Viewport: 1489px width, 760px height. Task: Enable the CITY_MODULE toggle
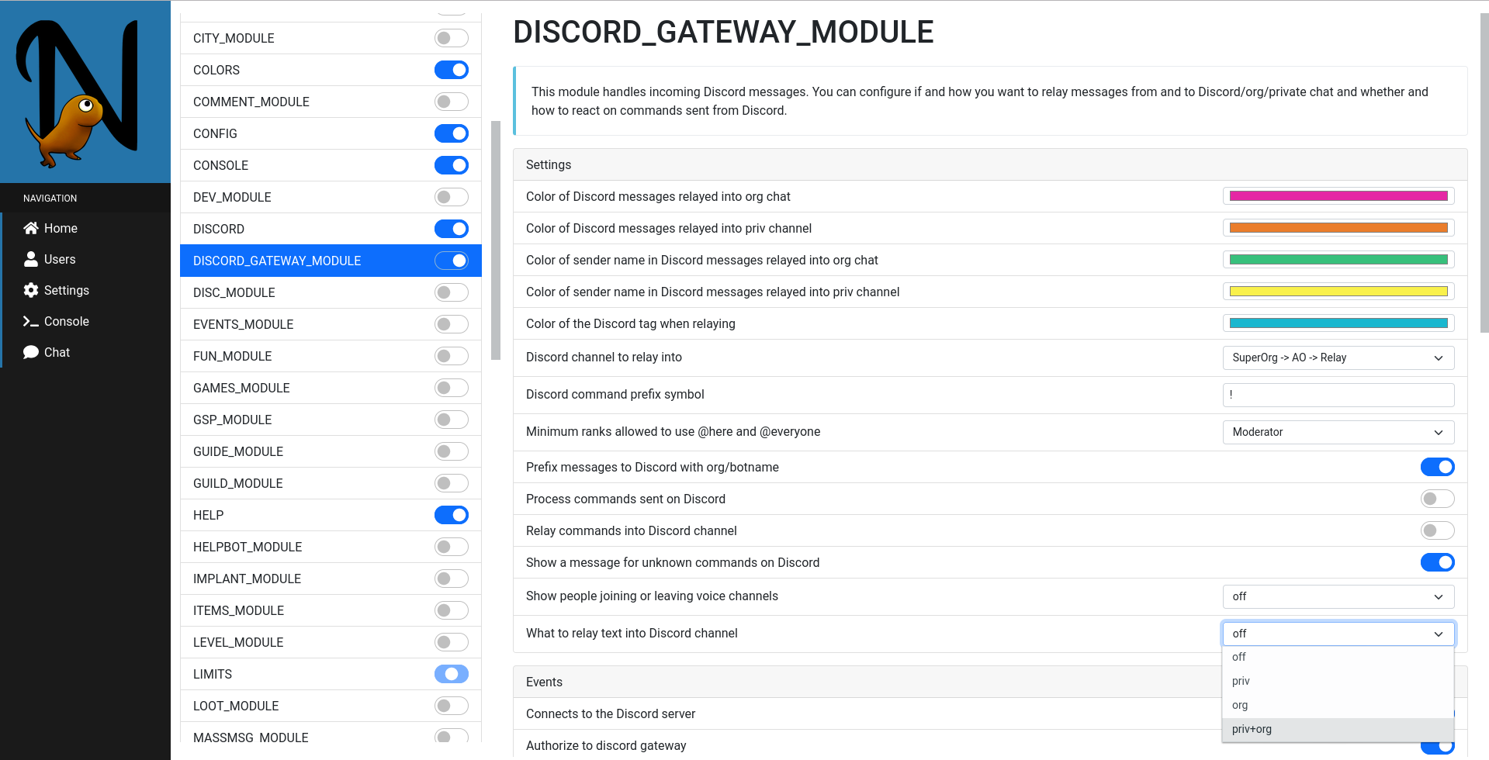click(452, 38)
